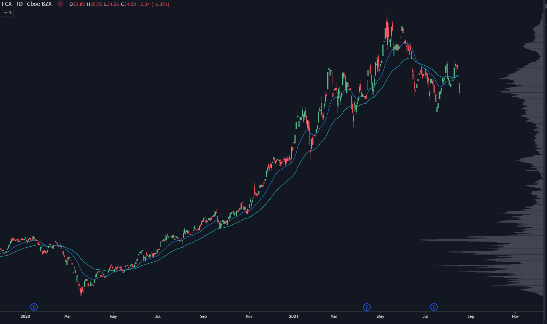Click the 2020 label on time axis
The width and height of the screenshot is (547, 324).
pyautogui.click(x=25, y=316)
